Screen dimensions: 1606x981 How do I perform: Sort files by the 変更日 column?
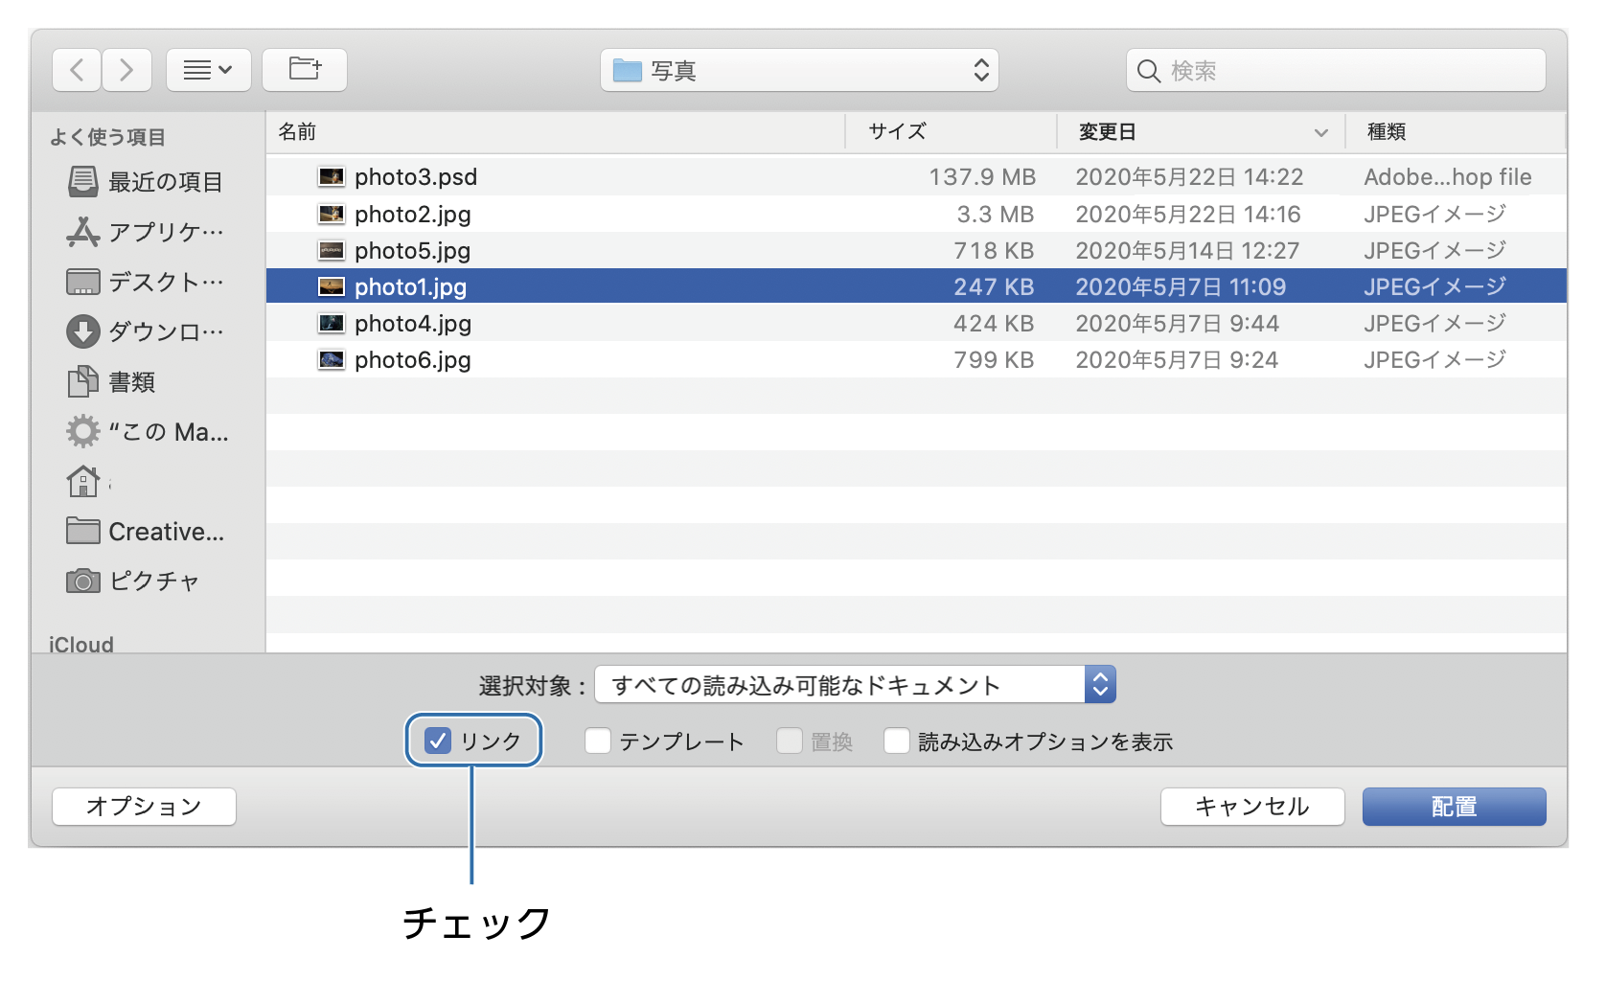(1202, 131)
